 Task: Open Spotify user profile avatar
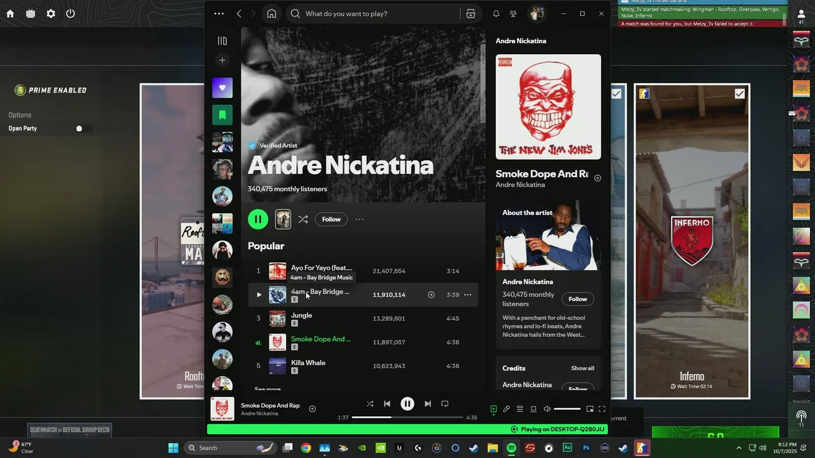pyautogui.click(x=537, y=13)
